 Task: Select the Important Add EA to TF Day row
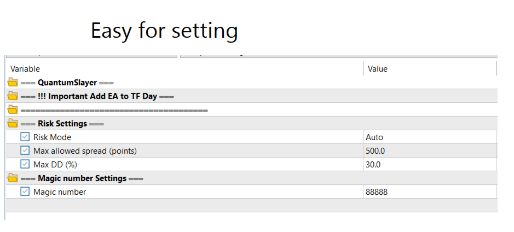click(102, 96)
